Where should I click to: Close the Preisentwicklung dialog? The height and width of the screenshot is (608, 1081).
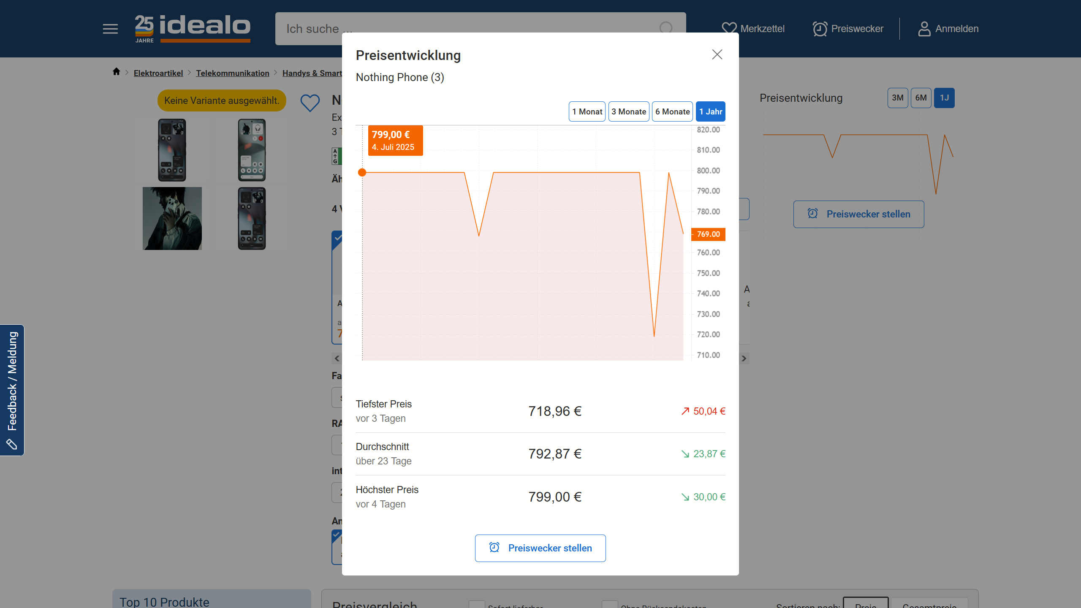717,54
